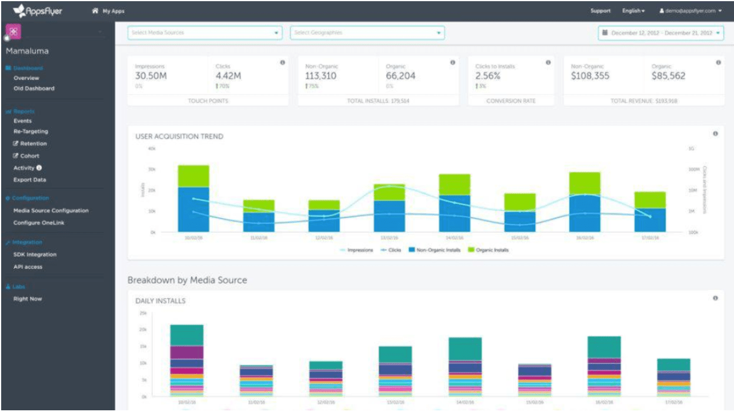
Task: Click info icon on Total Revenue card
Action: [718, 62]
